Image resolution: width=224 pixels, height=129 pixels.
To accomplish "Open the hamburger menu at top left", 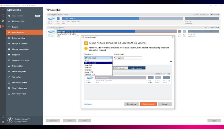I will tap(3, 10).
